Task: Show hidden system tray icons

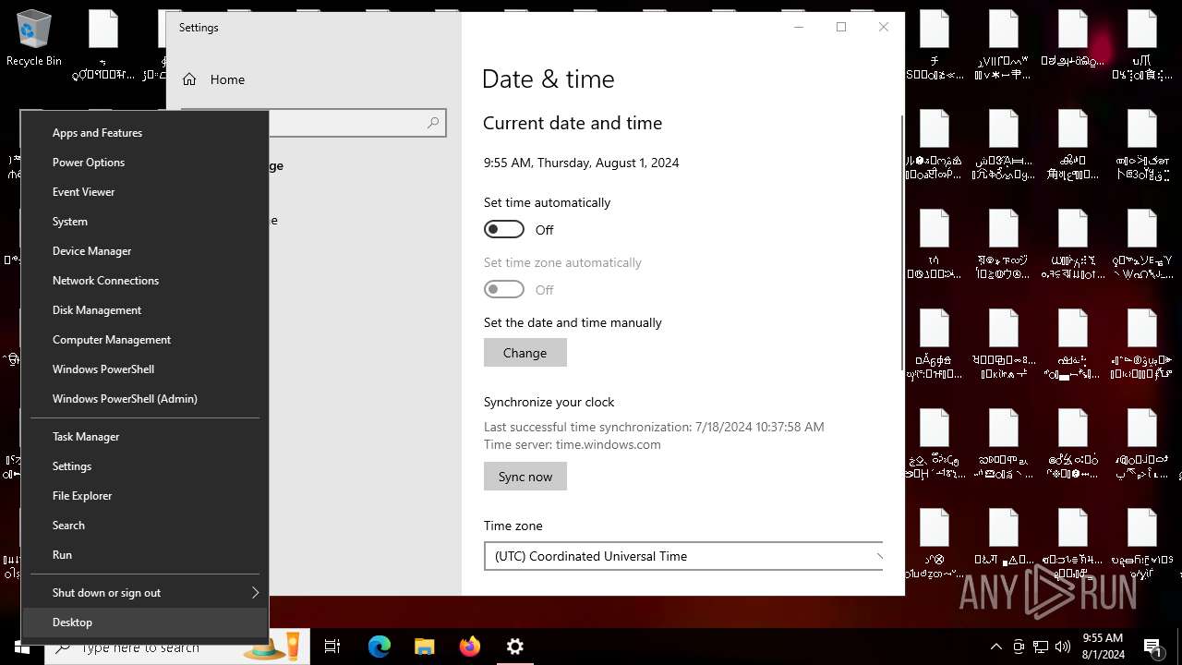Action: 995,647
